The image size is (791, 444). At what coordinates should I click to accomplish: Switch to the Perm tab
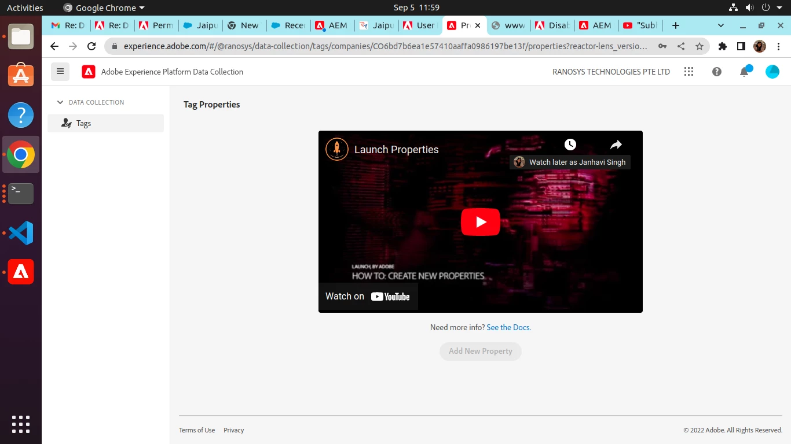(156, 25)
